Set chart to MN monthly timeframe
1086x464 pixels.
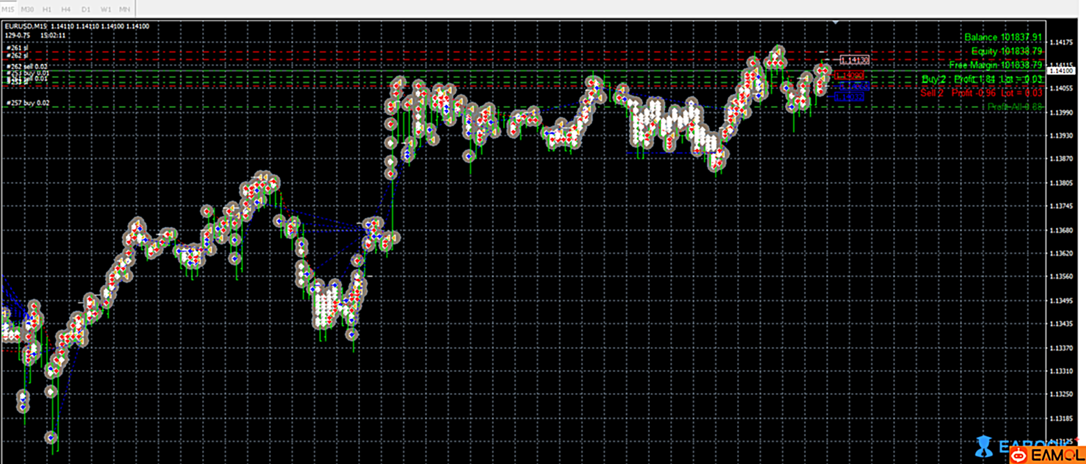tap(125, 9)
